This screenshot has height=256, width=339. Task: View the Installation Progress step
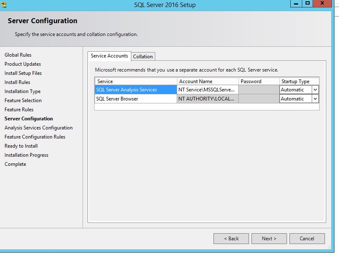tap(26, 155)
